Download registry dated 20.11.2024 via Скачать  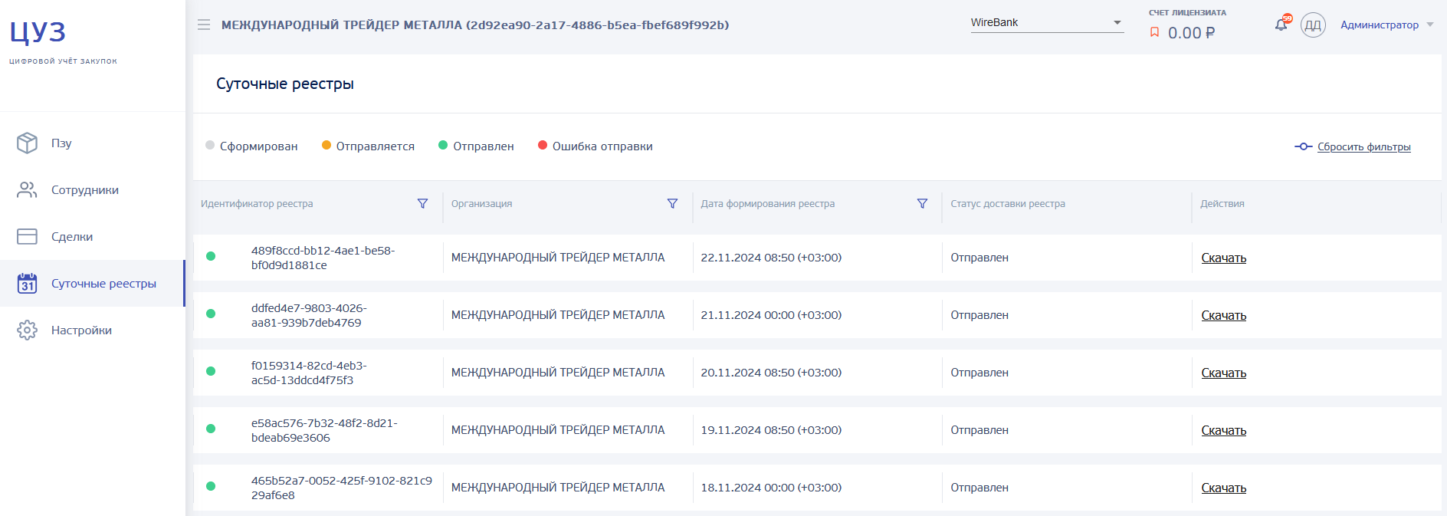pos(1223,373)
